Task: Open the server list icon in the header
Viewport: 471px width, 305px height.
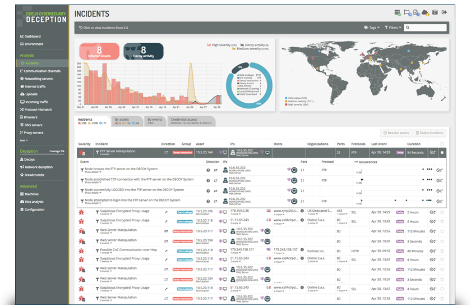Action: (398, 12)
